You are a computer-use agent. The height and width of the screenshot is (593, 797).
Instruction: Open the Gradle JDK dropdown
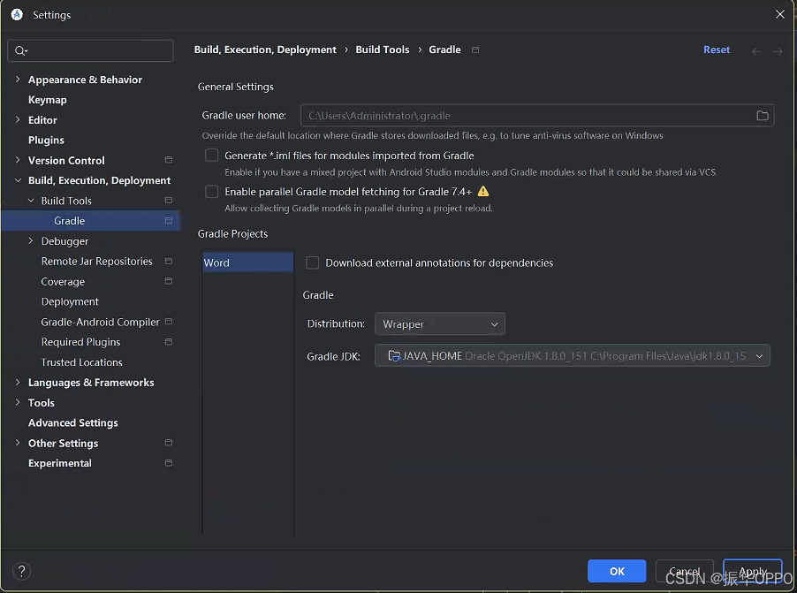573,356
